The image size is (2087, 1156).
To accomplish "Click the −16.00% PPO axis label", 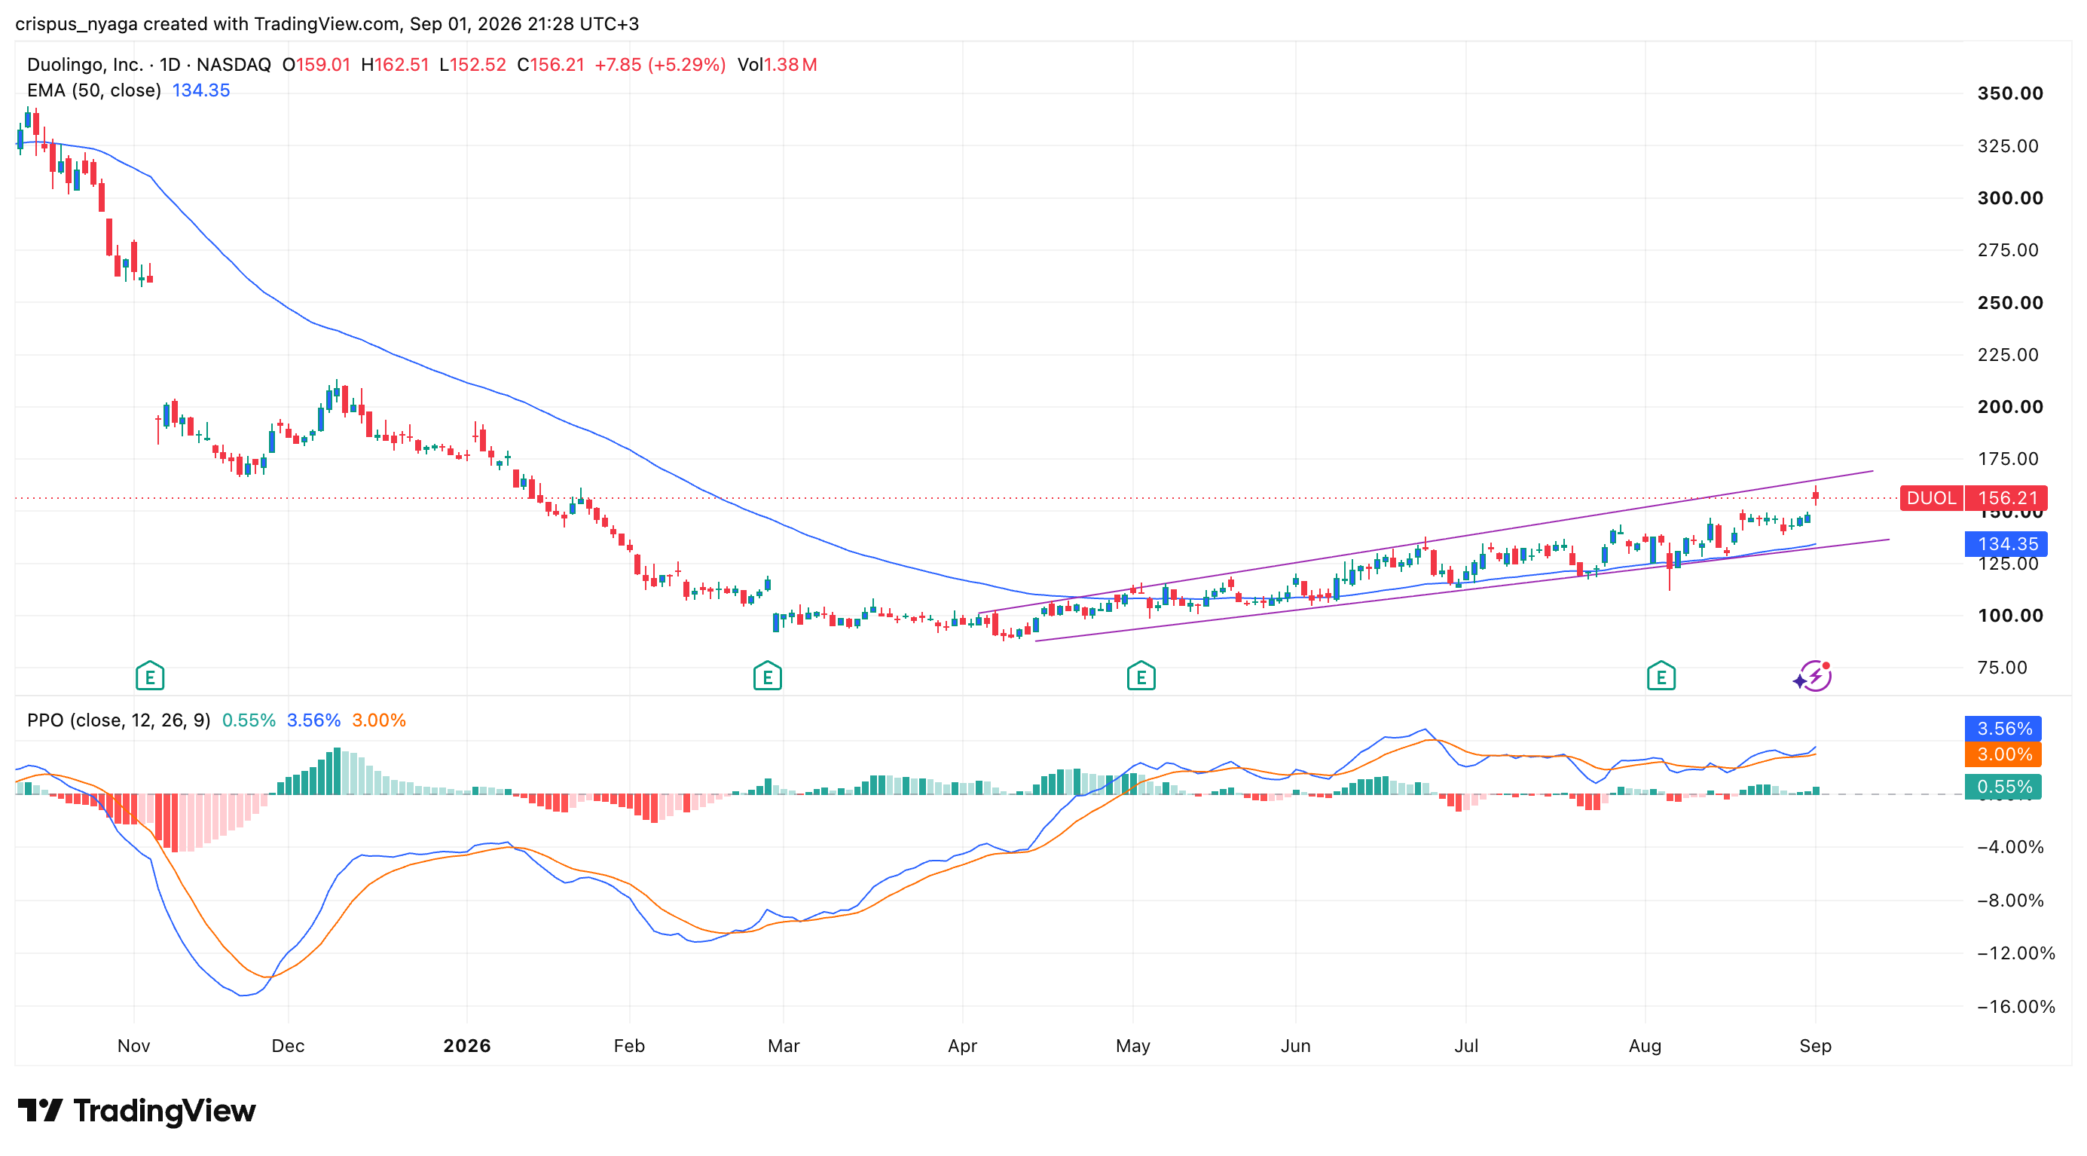I will pos(2015,1006).
